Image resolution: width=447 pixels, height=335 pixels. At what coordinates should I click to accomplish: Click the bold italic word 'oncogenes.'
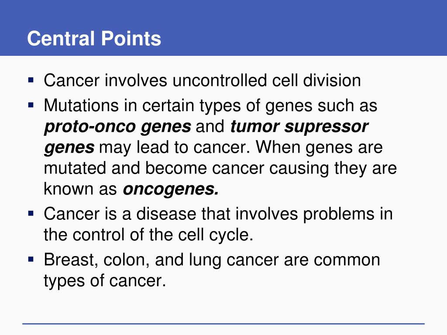pyautogui.click(x=171, y=189)
